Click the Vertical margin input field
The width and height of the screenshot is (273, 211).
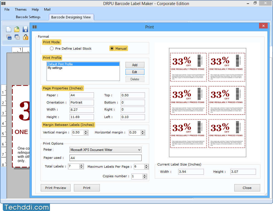[78, 132]
